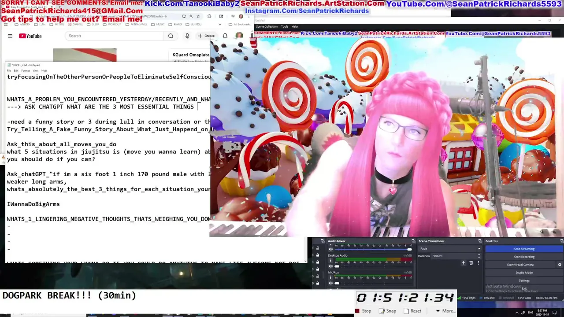Open browser three-dot menu
The height and width of the screenshot is (317, 564).
pyautogui.click(x=249, y=16)
